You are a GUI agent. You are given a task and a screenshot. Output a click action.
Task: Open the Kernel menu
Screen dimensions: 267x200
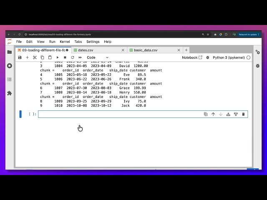tap(65, 42)
